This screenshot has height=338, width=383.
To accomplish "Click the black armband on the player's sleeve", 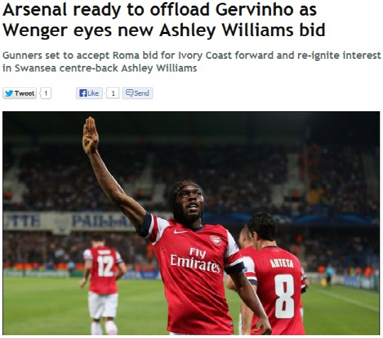I will click(235, 269).
